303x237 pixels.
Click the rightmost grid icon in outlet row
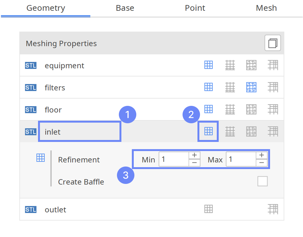point(273,209)
